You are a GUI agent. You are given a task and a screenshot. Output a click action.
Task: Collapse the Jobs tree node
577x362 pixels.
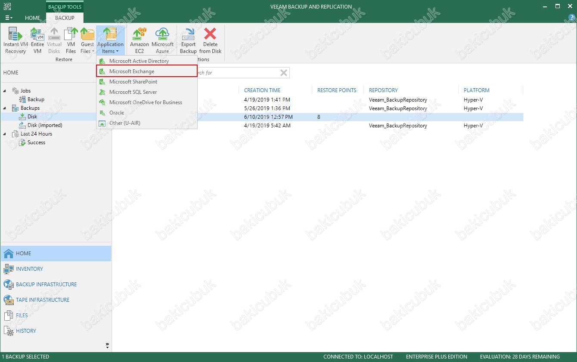[5, 91]
